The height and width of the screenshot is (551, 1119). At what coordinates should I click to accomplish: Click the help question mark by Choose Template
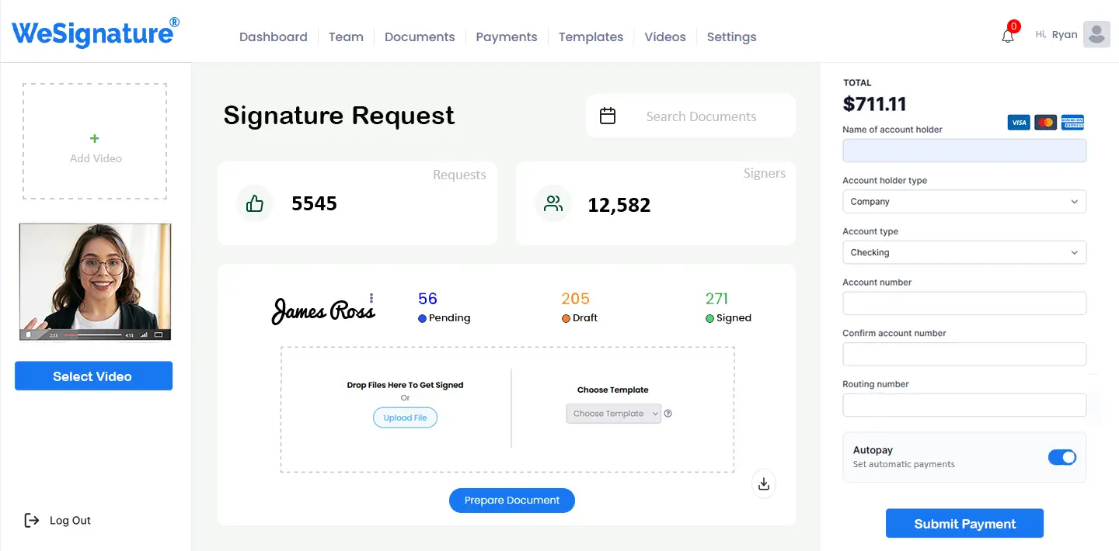(x=668, y=414)
